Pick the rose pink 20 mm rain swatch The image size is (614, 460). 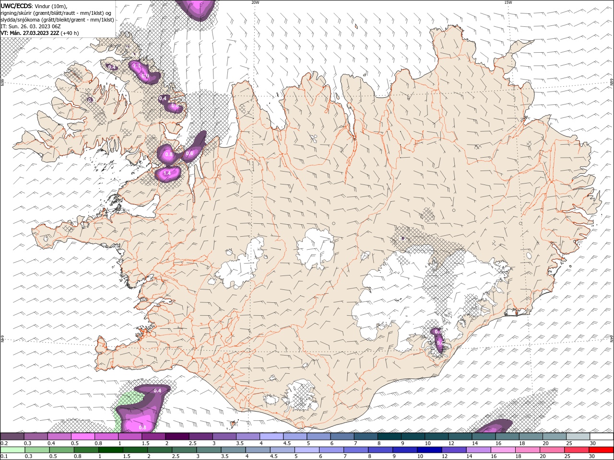552,450
